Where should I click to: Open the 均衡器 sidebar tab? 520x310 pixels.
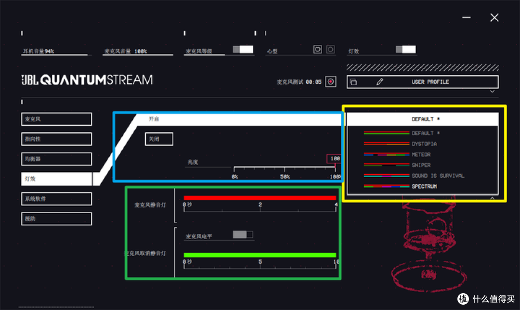pos(56,159)
